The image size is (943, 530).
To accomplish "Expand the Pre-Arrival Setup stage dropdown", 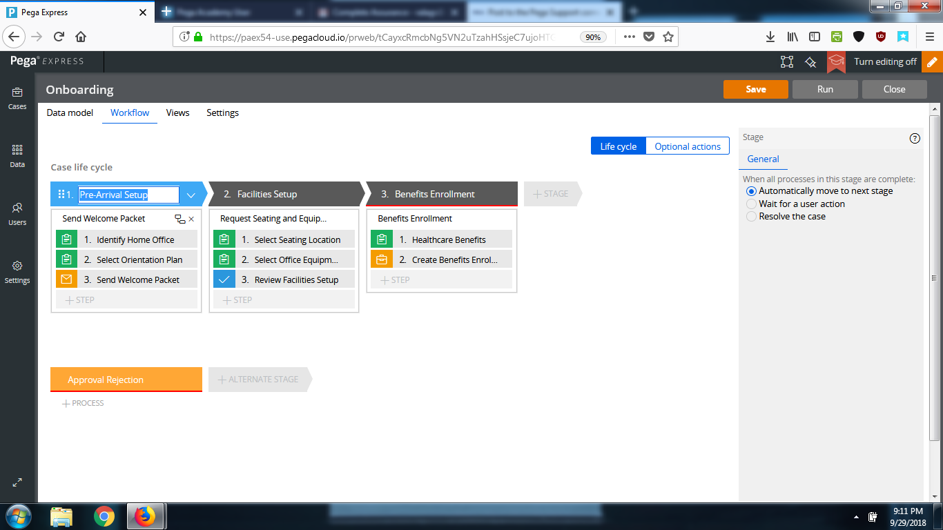I will click(x=191, y=195).
